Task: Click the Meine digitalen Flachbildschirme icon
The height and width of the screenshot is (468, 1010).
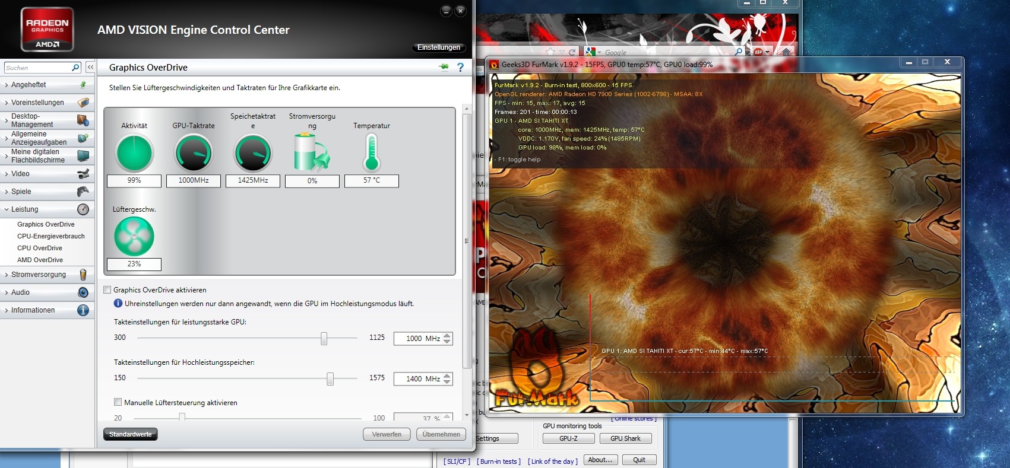Action: coord(83,156)
